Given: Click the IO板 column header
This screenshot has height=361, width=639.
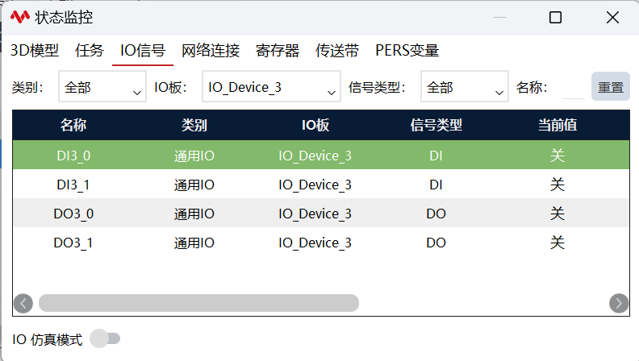Looking at the screenshot, I should point(315,125).
